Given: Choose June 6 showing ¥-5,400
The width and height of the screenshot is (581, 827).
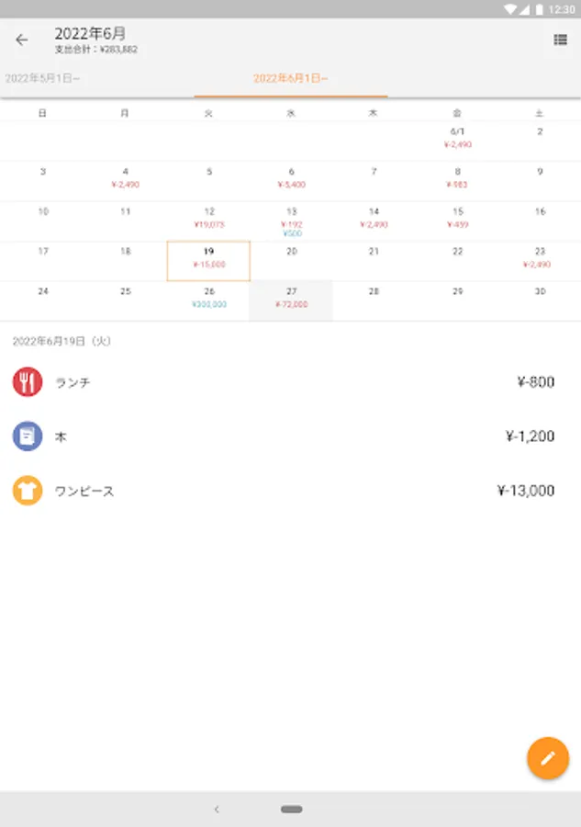Looking at the screenshot, I should tap(291, 180).
